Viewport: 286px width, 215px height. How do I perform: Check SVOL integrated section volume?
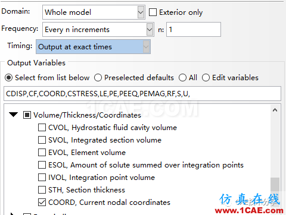42,140
